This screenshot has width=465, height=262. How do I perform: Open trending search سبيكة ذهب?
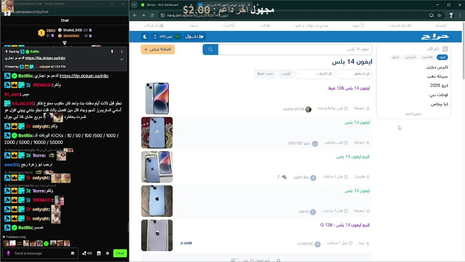(438, 76)
